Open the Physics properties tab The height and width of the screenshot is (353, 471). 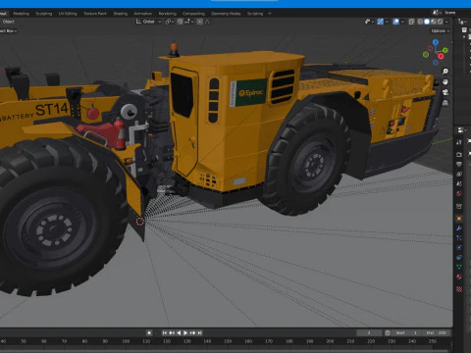coord(459,247)
